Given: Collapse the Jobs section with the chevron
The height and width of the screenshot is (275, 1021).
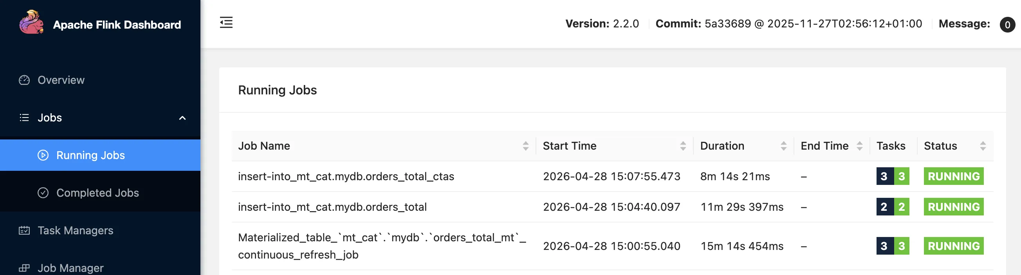Looking at the screenshot, I should (183, 118).
